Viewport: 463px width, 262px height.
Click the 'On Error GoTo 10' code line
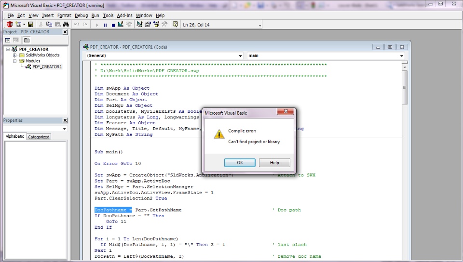coord(118,163)
